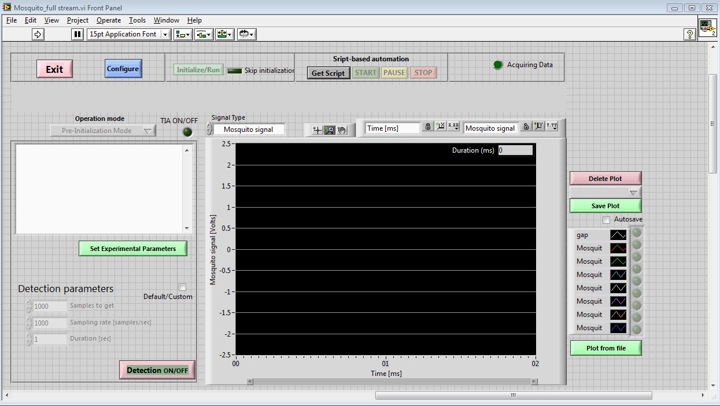Click the Time [ms] axis name field

(x=393, y=128)
